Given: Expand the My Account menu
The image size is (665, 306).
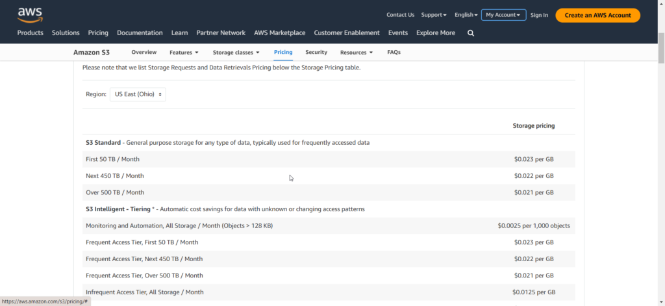Looking at the screenshot, I should pyautogui.click(x=503, y=15).
